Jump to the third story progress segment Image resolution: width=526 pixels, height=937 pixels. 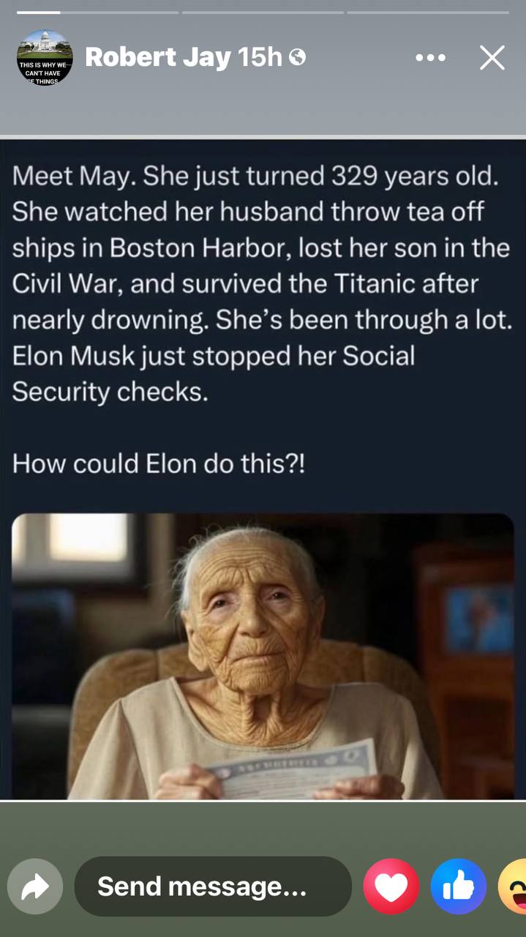[x=428, y=12]
